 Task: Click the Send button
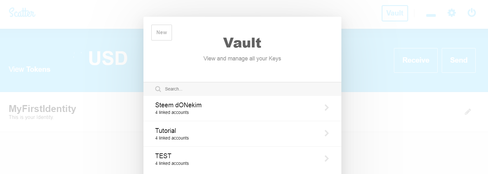(x=459, y=60)
